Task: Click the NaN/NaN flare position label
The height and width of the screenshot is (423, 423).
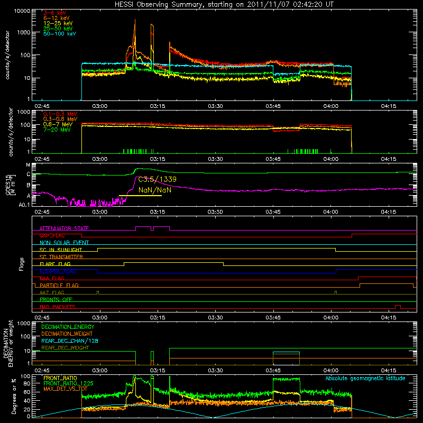Action: (155, 190)
